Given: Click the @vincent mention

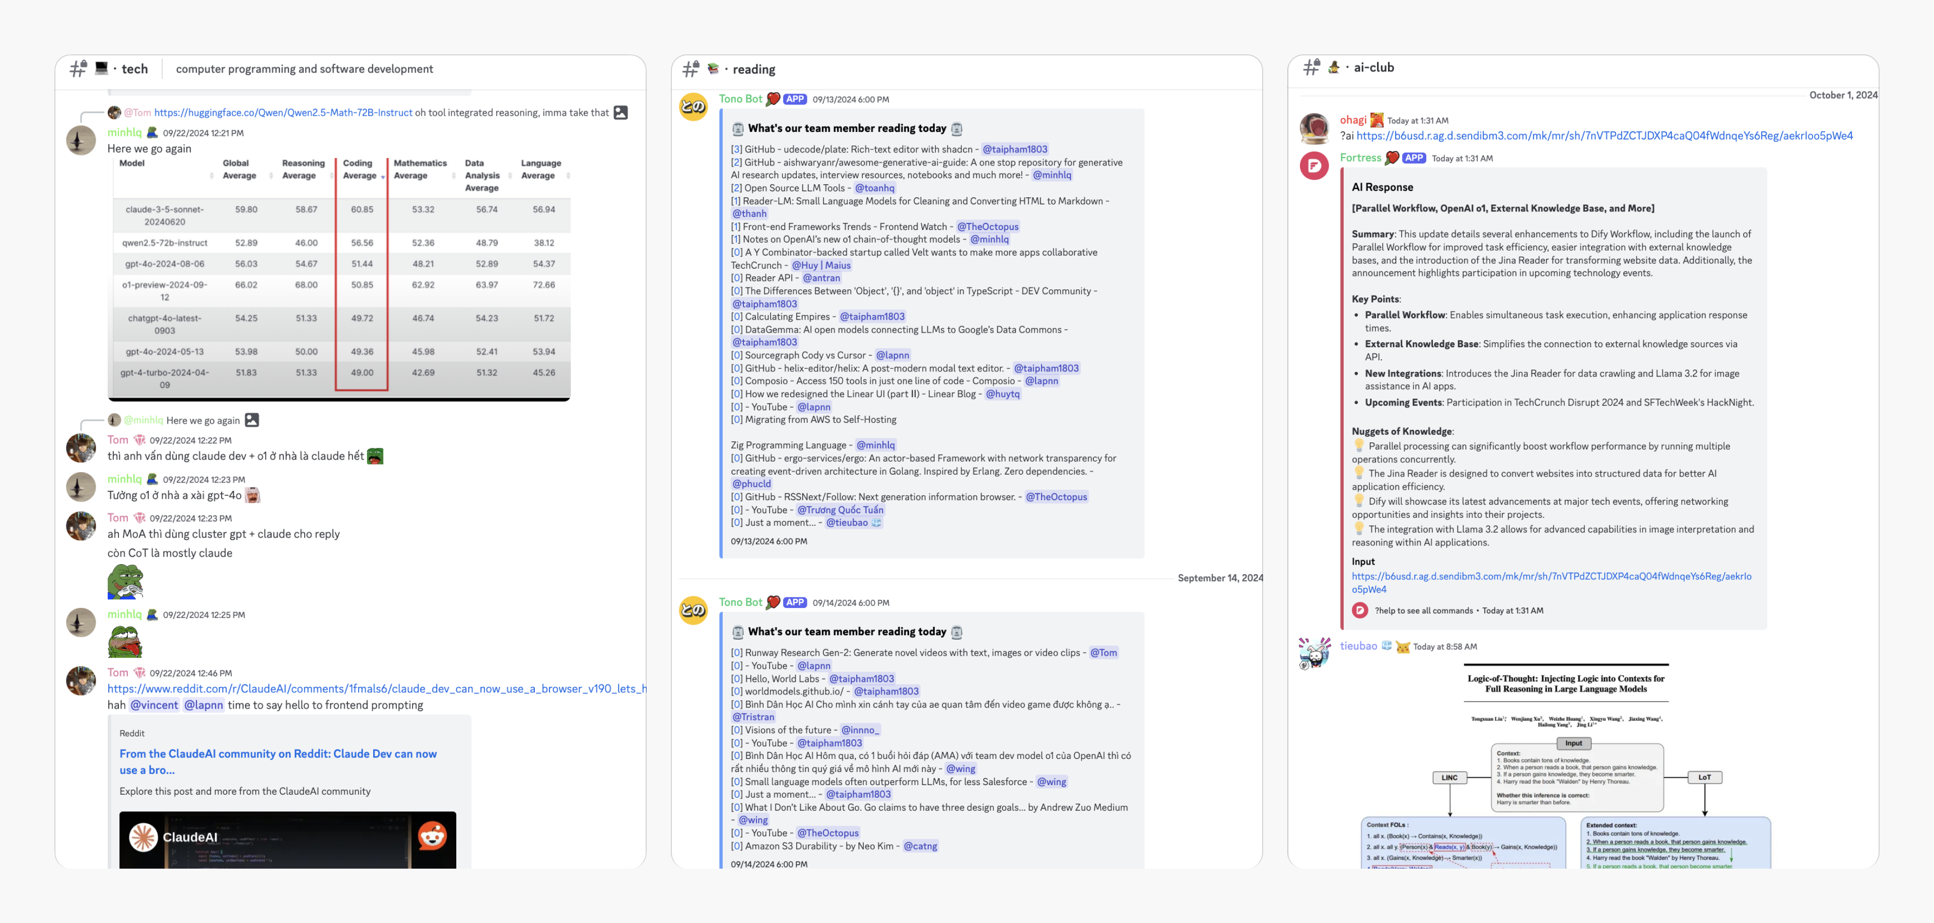Looking at the screenshot, I should 154,706.
